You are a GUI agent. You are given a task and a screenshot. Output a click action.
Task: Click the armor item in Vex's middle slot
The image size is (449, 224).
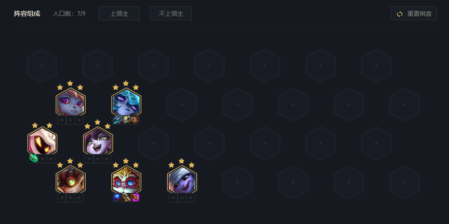126,120
